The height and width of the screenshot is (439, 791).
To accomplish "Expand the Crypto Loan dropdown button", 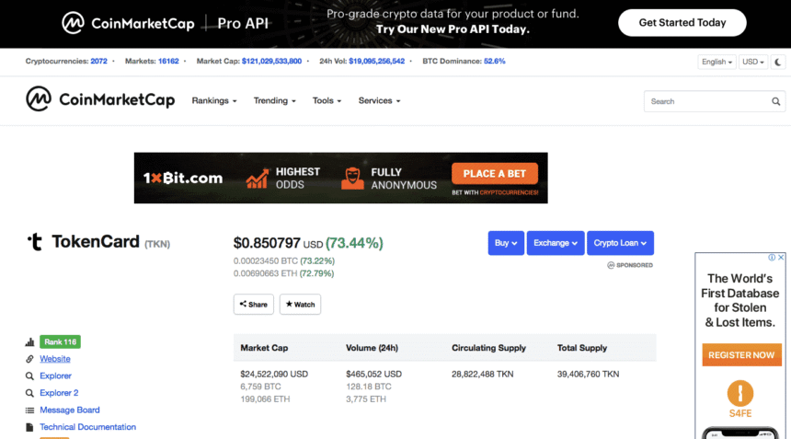I will tap(620, 243).
